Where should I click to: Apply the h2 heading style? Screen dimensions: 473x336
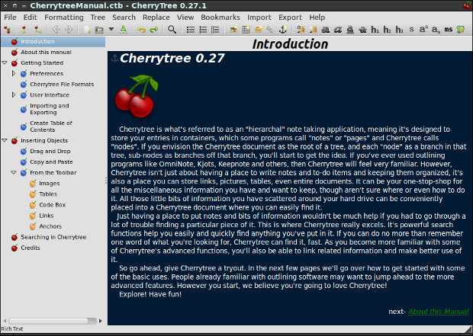point(387,30)
